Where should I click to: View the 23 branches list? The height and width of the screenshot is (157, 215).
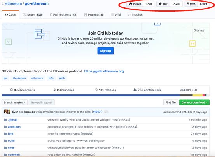click(x=64, y=90)
